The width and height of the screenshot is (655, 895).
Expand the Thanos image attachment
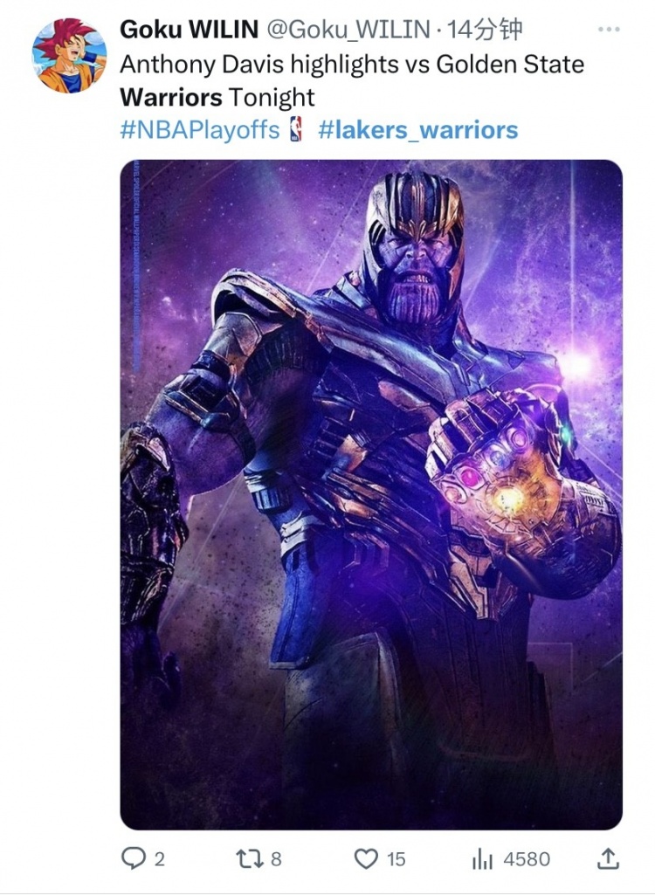click(371, 493)
